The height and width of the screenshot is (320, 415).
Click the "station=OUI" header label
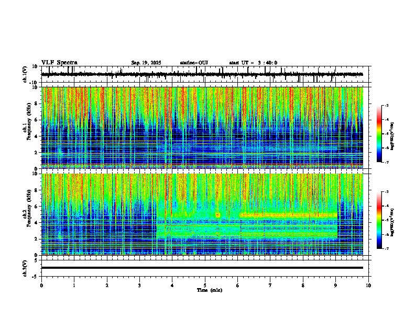pyautogui.click(x=194, y=63)
